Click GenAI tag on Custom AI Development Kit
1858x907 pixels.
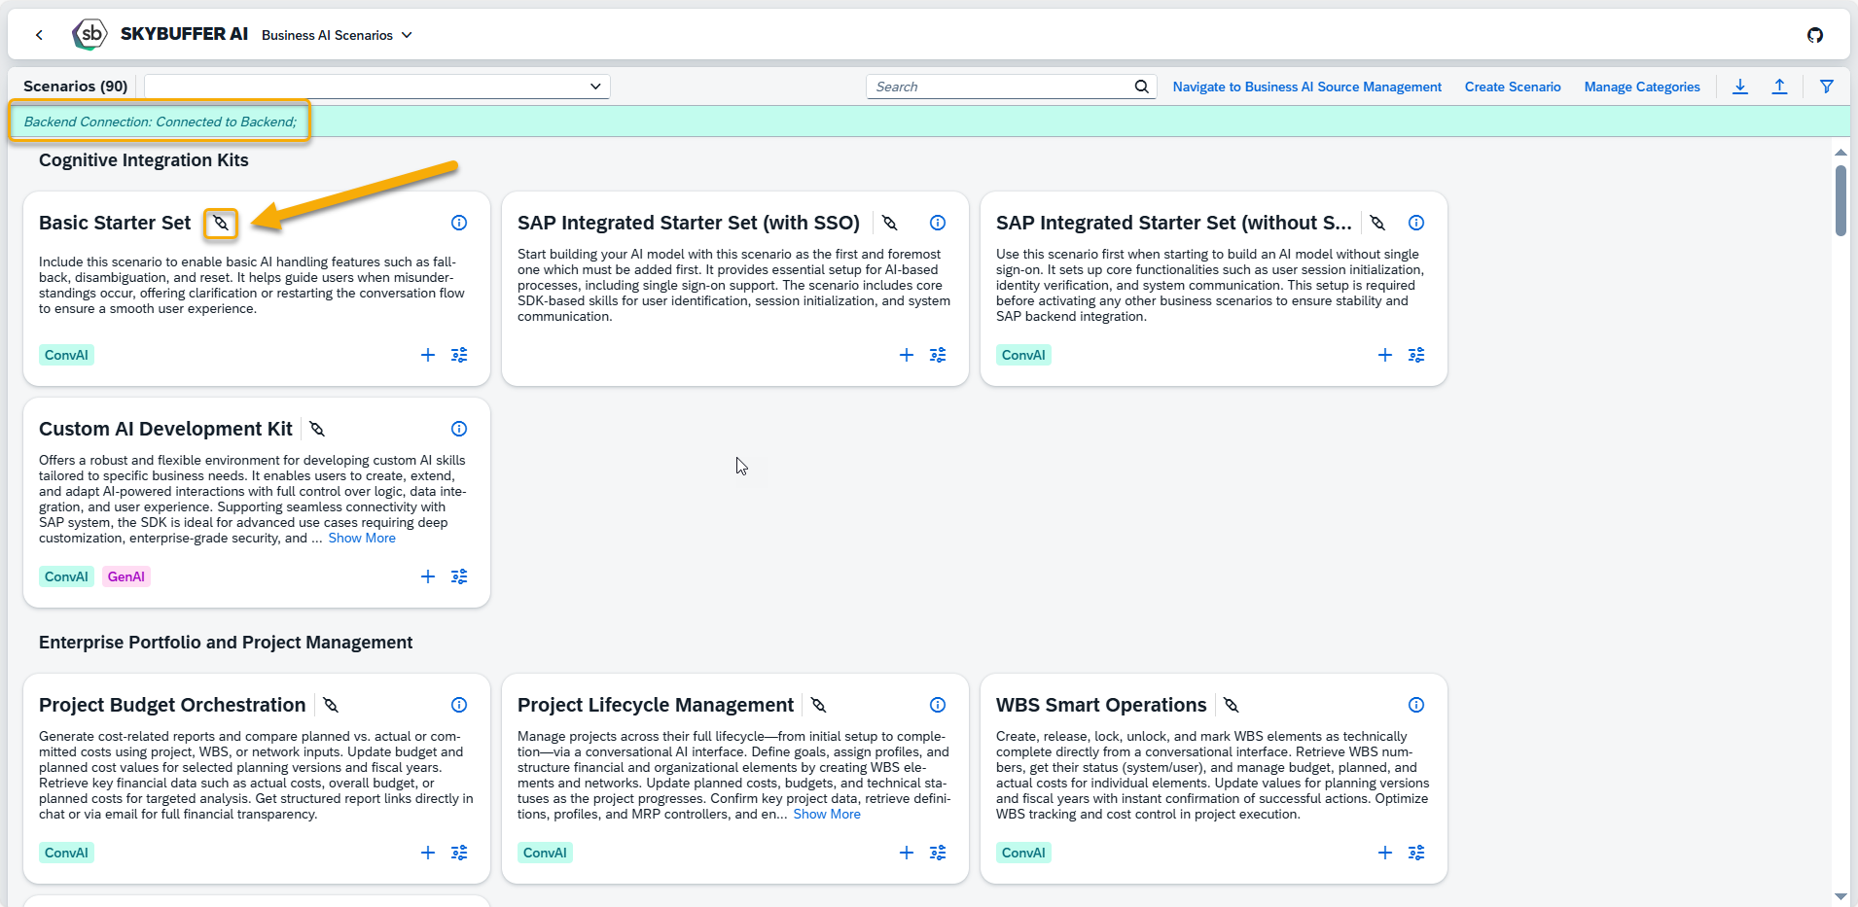point(126,576)
